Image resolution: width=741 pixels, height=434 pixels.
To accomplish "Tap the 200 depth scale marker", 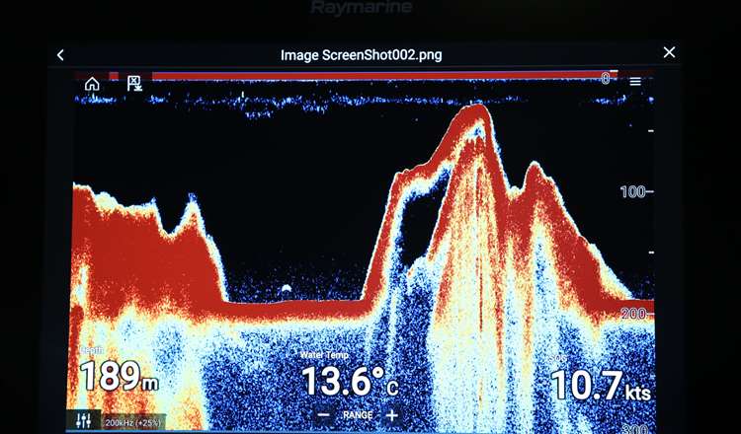I will 633,315.
